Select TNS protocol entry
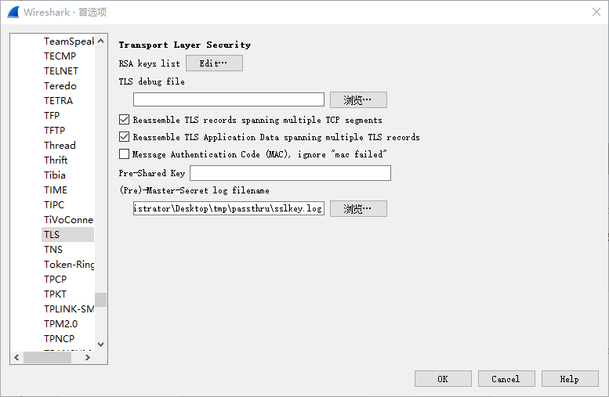Viewport: 609px width, 397px height. [x=53, y=250]
